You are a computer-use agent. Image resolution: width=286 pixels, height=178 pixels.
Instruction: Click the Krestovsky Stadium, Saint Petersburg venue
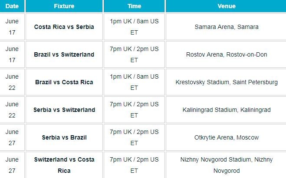coord(227,82)
